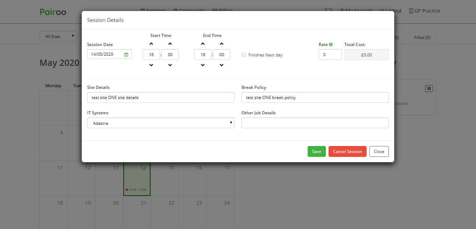
Task: Decrease End Time hour with down arrow
Action: click(203, 65)
